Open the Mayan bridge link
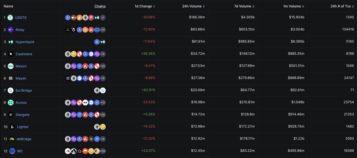357x158 pixels. click(x=21, y=78)
